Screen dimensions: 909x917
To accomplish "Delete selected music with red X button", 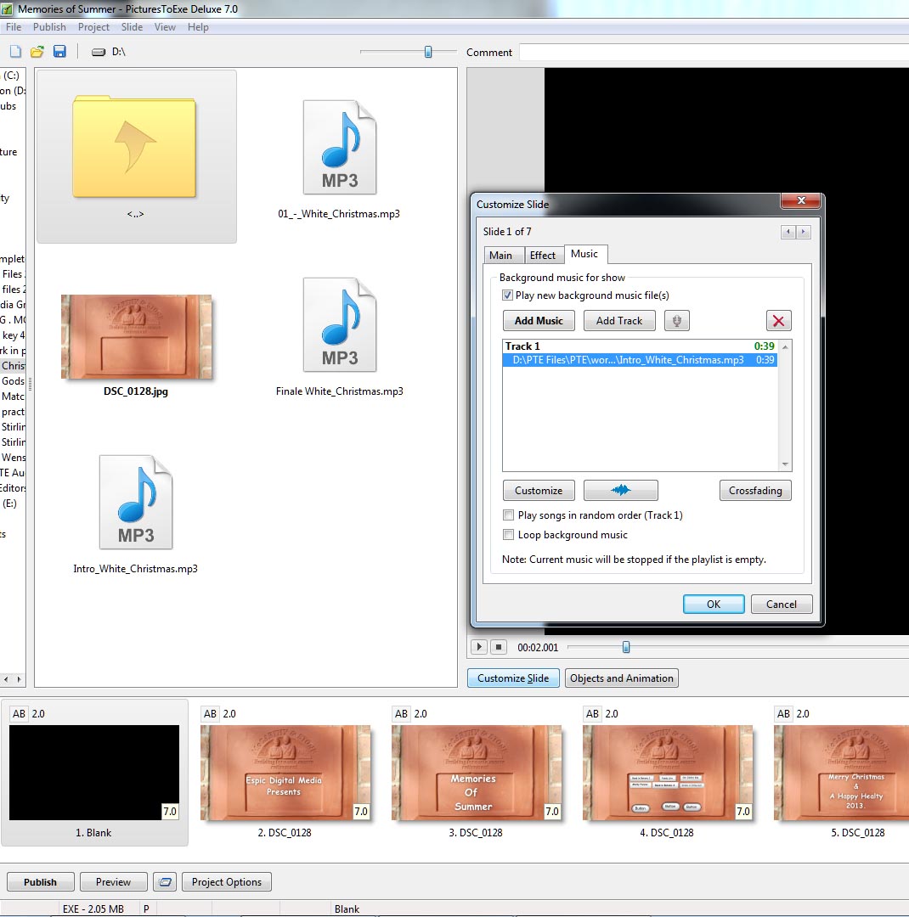I will coord(778,321).
